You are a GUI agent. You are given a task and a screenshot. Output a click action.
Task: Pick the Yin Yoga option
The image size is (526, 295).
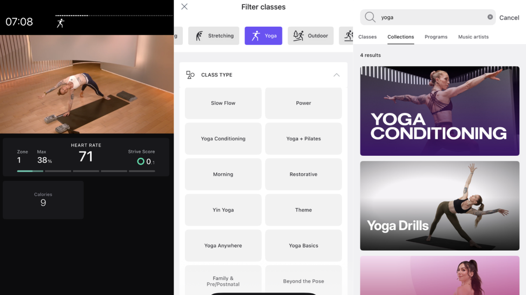[x=223, y=210]
